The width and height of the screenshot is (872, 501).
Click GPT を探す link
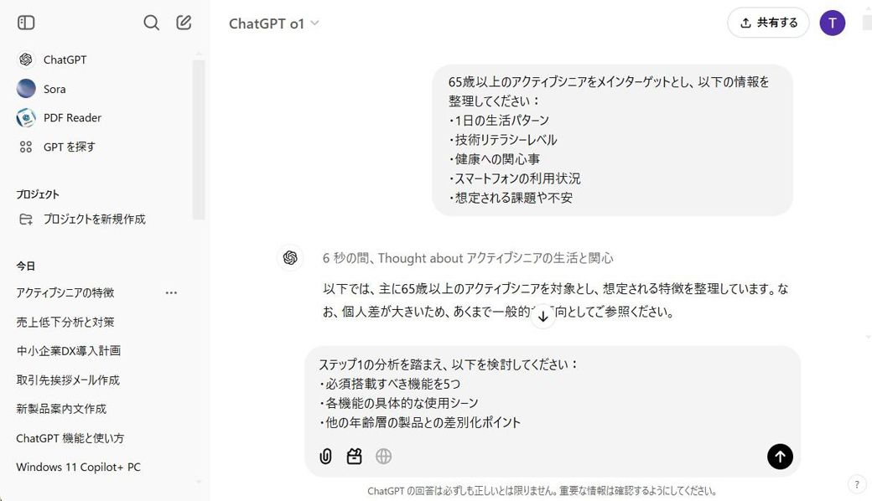(69, 147)
